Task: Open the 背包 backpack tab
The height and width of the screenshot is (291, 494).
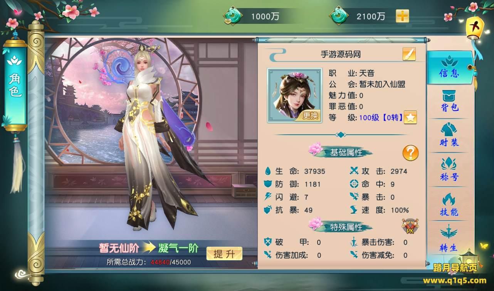Action: point(449,101)
